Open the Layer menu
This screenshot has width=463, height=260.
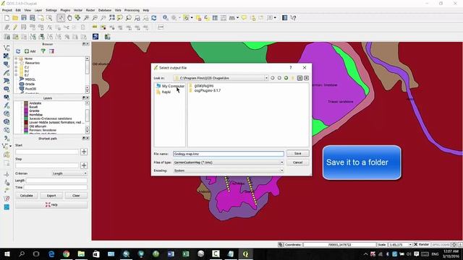(x=38, y=10)
